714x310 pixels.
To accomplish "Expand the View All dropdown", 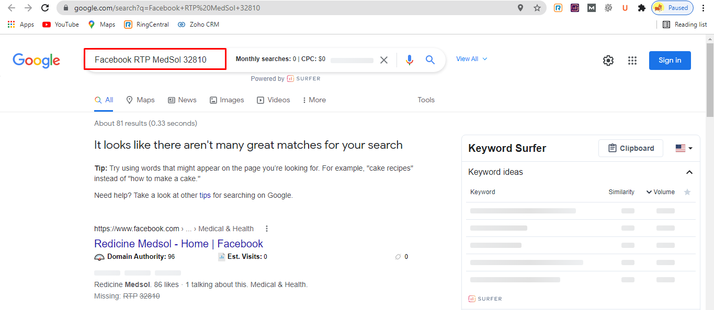I will 472,59.
